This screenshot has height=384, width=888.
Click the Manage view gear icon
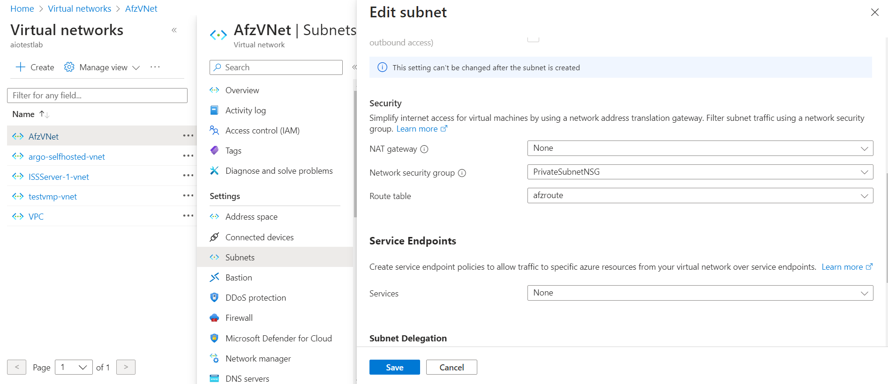(69, 67)
